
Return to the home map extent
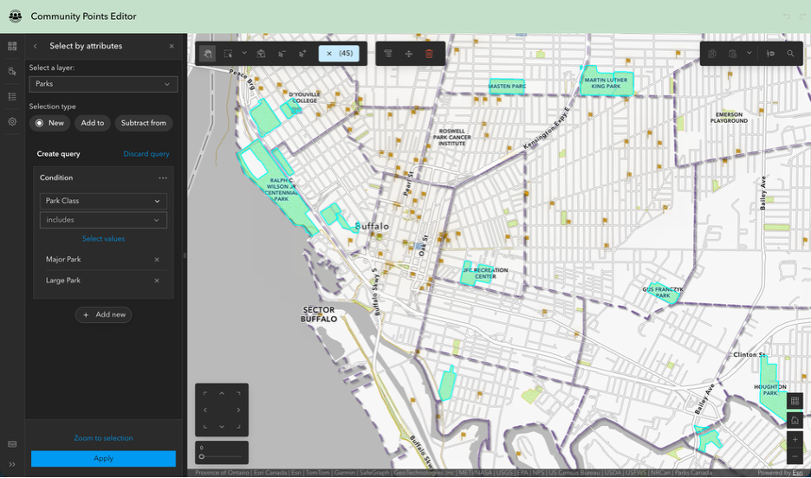click(x=795, y=420)
